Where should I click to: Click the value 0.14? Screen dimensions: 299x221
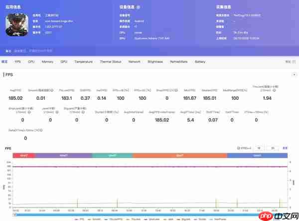point(102,98)
